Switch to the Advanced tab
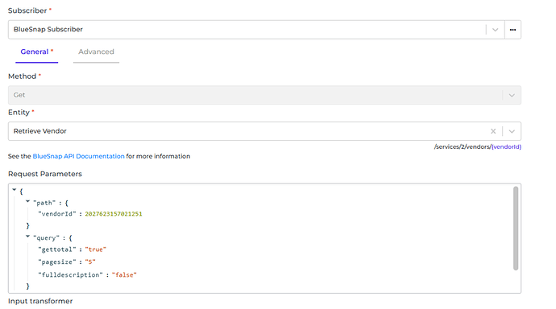Viewport: 556px width, 309px height. pos(96,52)
